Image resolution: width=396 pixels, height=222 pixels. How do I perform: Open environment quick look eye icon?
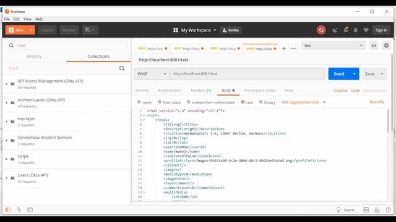click(x=374, y=46)
